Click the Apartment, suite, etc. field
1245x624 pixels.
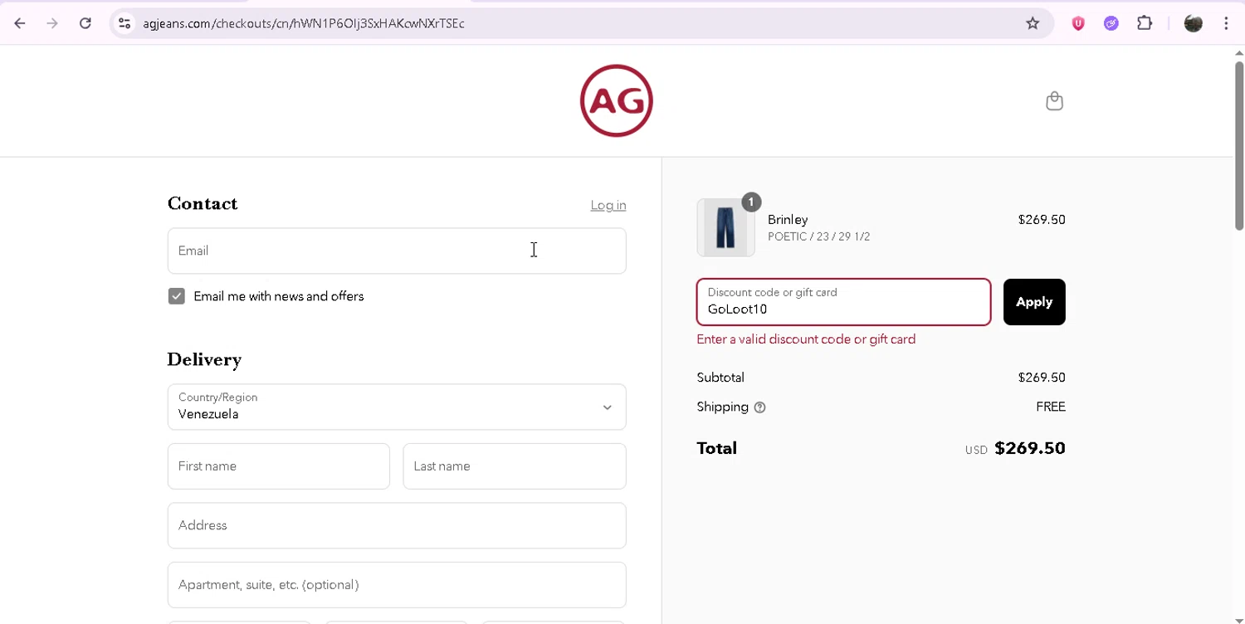tap(397, 585)
